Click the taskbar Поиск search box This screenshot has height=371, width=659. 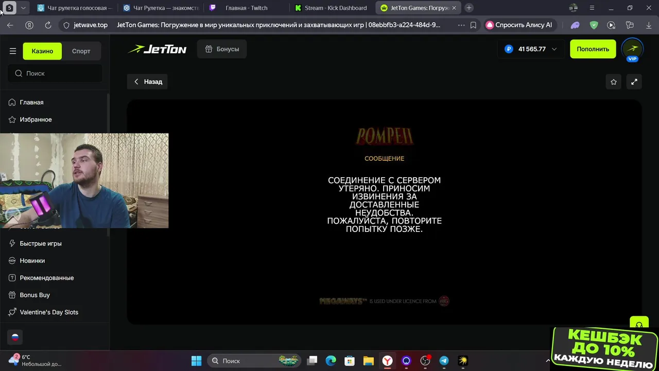point(255,361)
